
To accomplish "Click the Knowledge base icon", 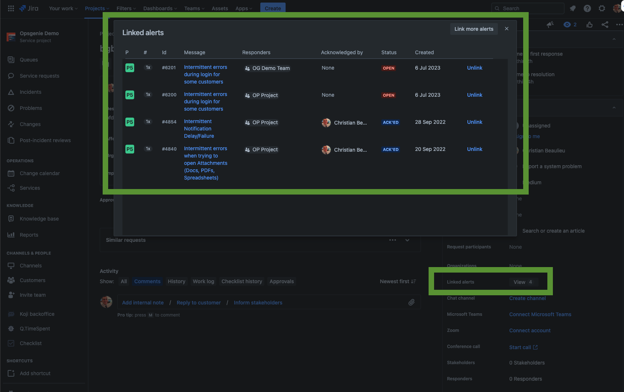I will pyautogui.click(x=11, y=219).
